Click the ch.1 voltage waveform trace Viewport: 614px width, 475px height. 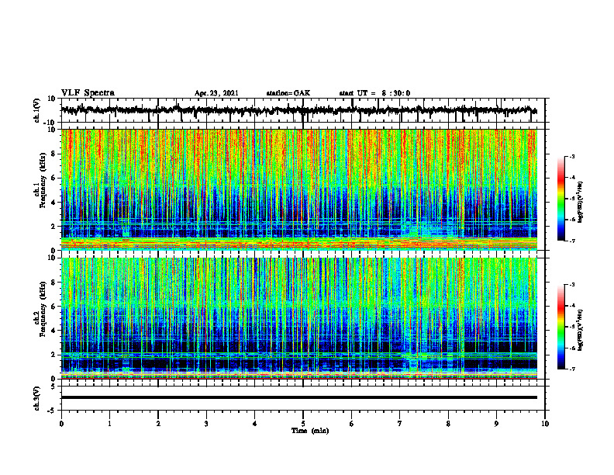tap(299, 110)
